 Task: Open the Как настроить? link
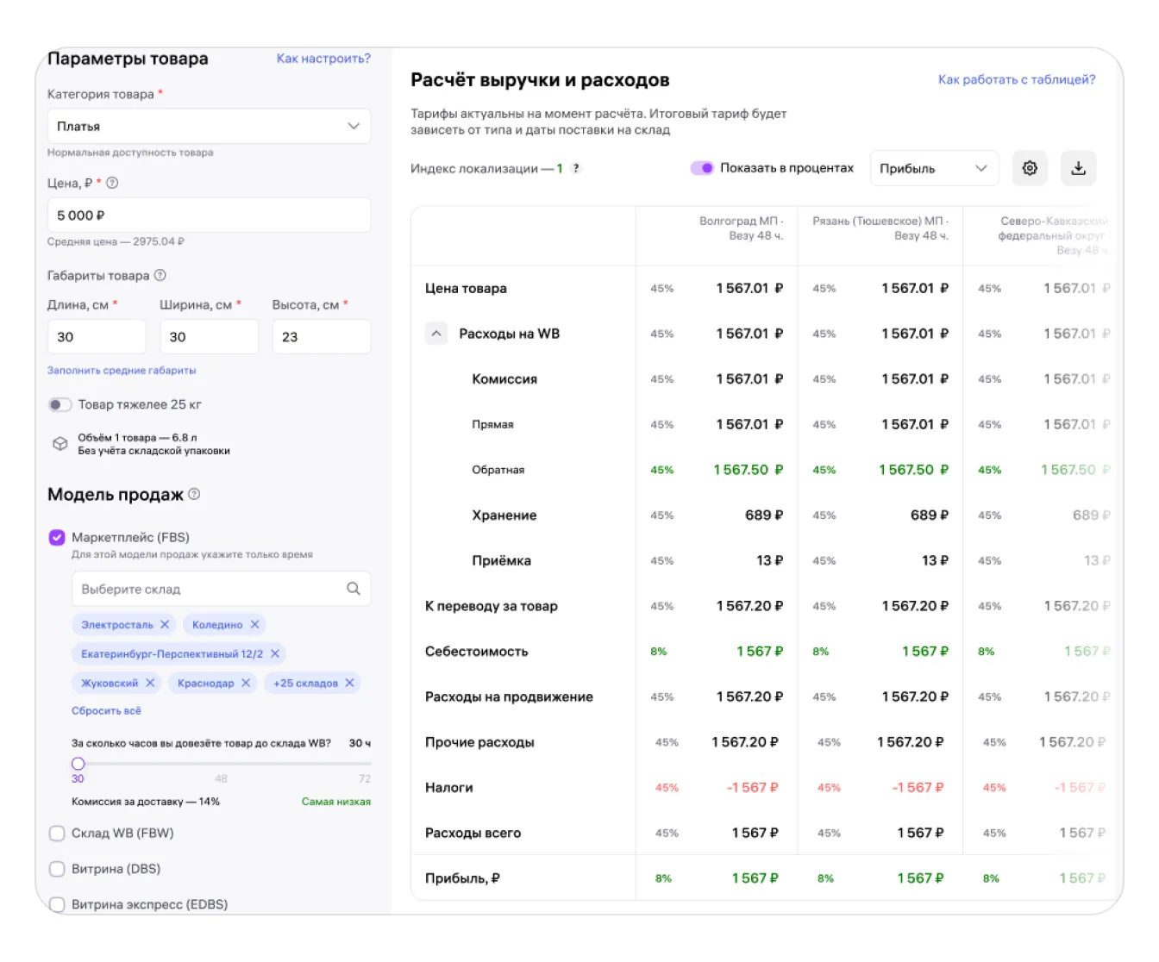point(323,59)
